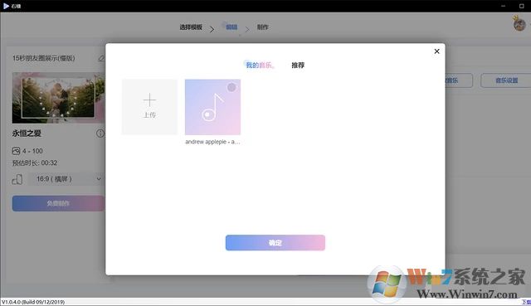Click the 选择模板 step in breadcrumb
The width and height of the screenshot is (531, 306).
(x=191, y=27)
